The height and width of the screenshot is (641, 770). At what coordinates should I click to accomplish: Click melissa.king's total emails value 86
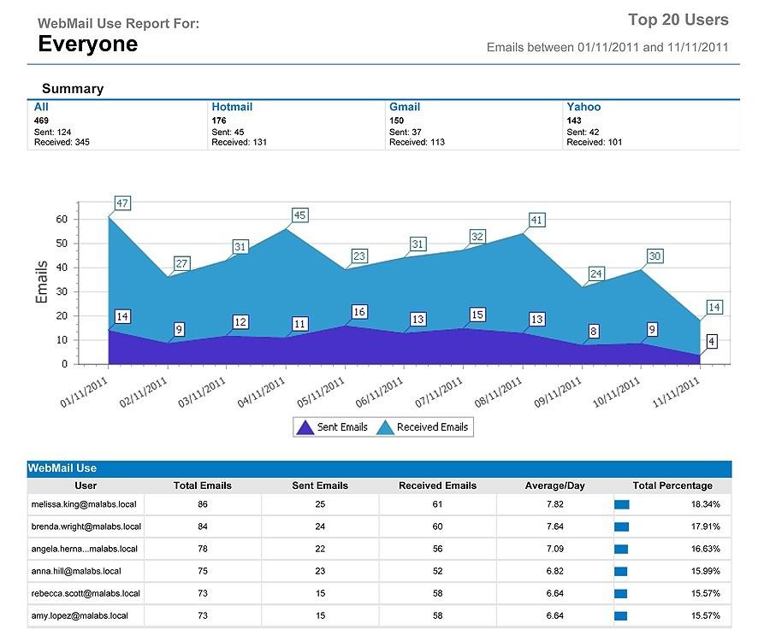(202, 504)
